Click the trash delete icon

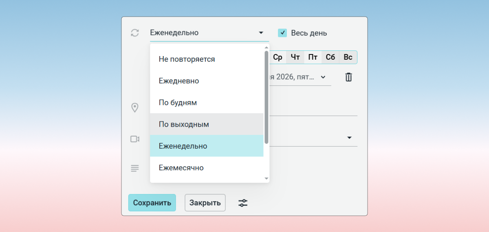348,77
